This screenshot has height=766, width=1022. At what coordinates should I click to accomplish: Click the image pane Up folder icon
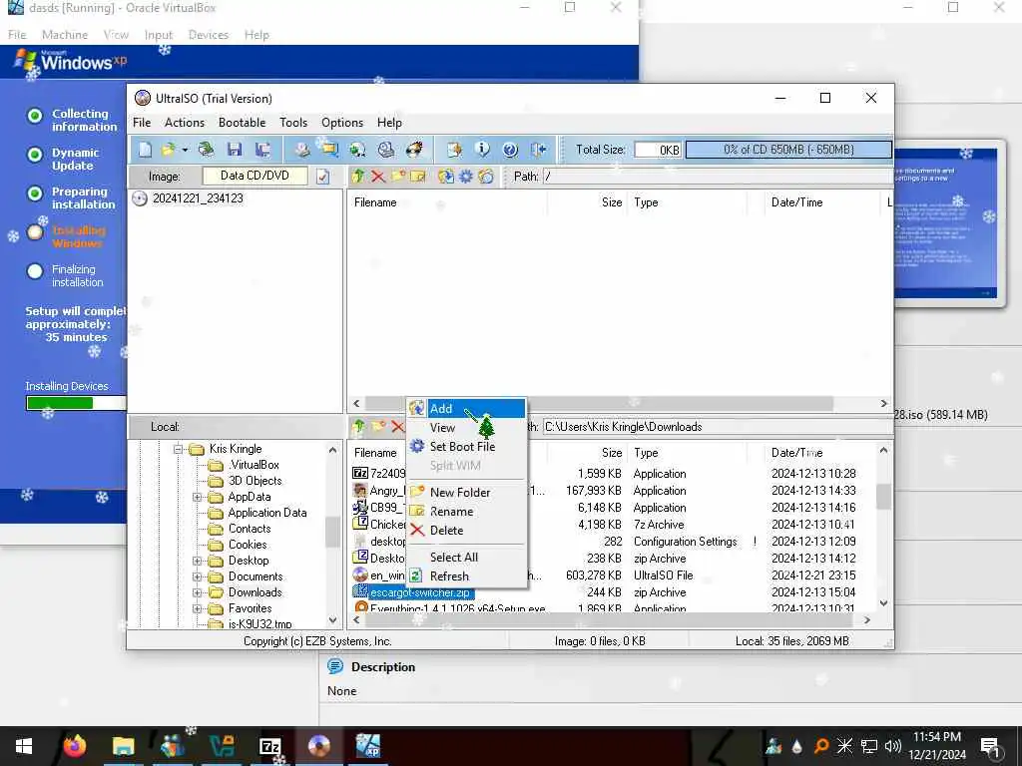(x=358, y=176)
